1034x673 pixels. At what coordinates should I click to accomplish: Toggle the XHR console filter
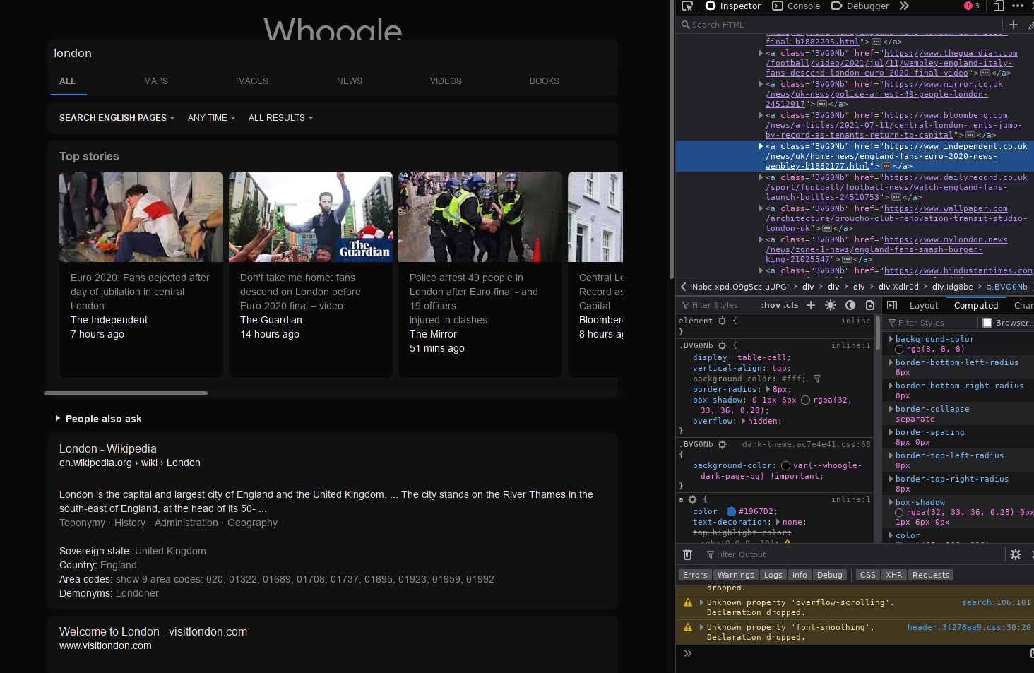coord(894,575)
